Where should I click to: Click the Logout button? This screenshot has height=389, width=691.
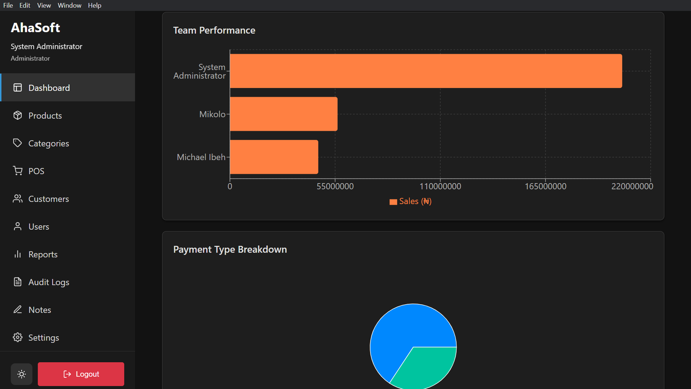click(x=81, y=374)
